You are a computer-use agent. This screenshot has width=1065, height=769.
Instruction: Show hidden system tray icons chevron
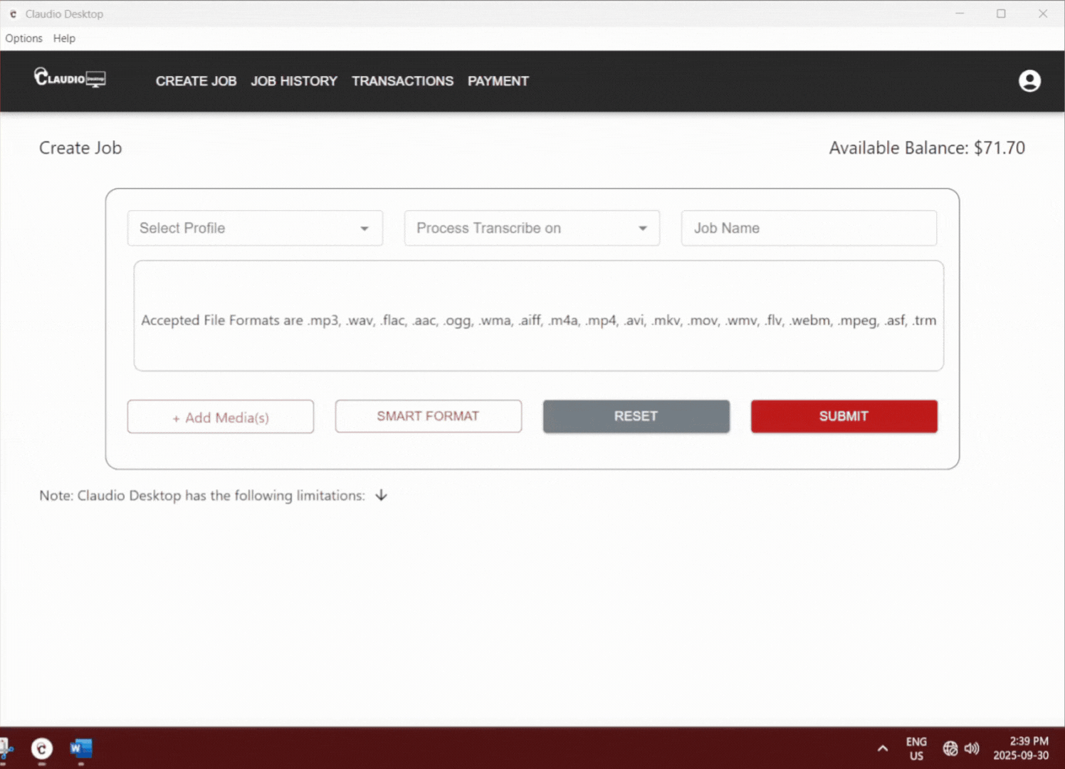click(x=883, y=748)
